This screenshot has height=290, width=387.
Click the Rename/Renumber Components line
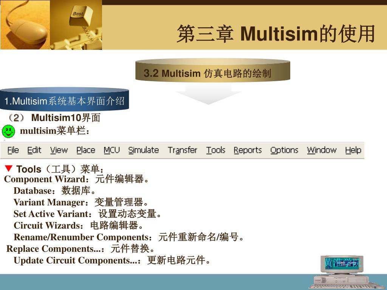[x=129, y=237]
